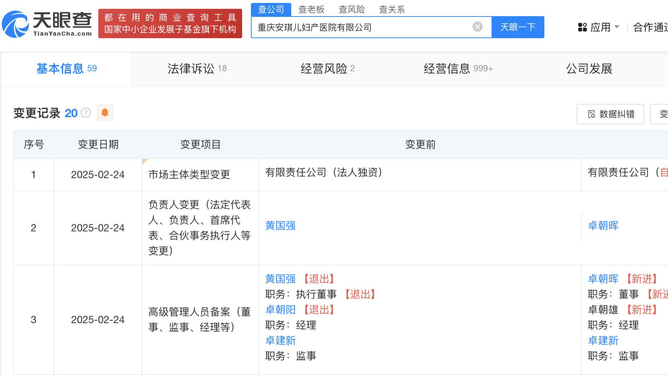Image resolution: width=668 pixels, height=376 pixels.
Task: Click the 变更记录 20 heading
Action: [45, 113]
